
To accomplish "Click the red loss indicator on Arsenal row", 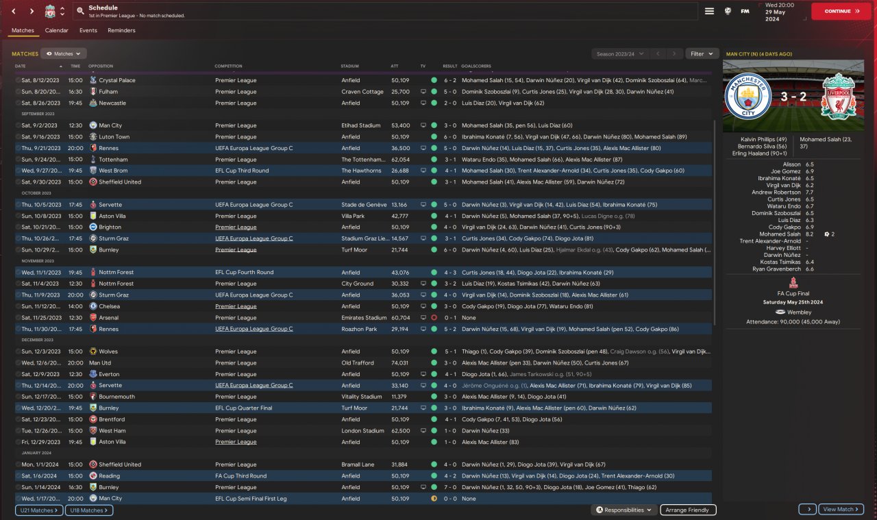I will tap(434, 318).
